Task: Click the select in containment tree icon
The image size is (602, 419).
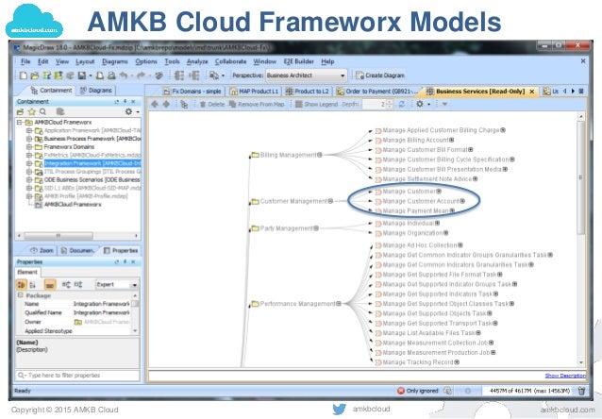Action: point(184,104)
